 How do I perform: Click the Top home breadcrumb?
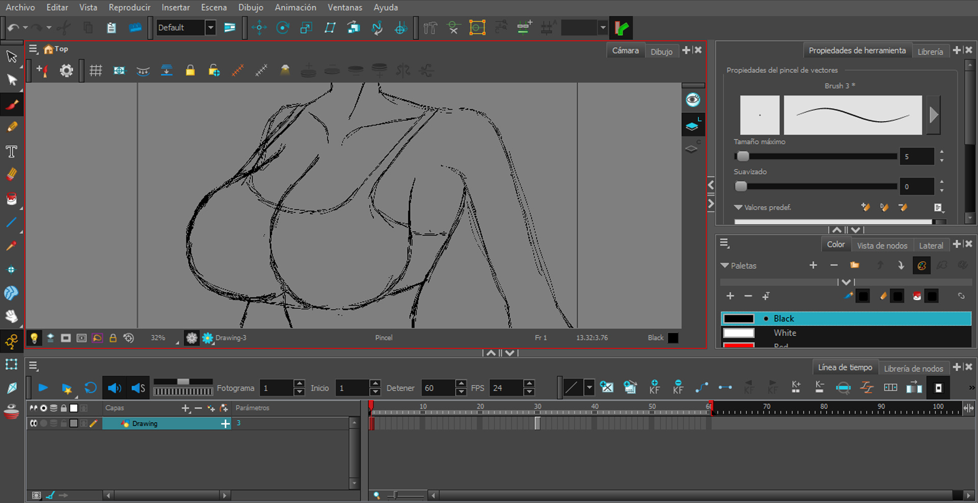click(56, 49)
